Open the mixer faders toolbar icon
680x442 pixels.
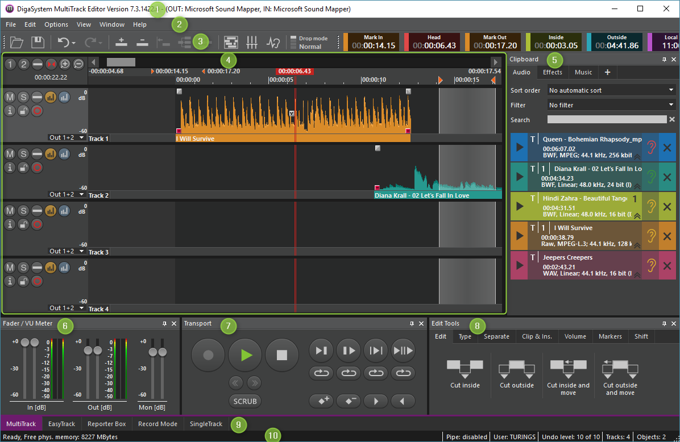(252, 42)
